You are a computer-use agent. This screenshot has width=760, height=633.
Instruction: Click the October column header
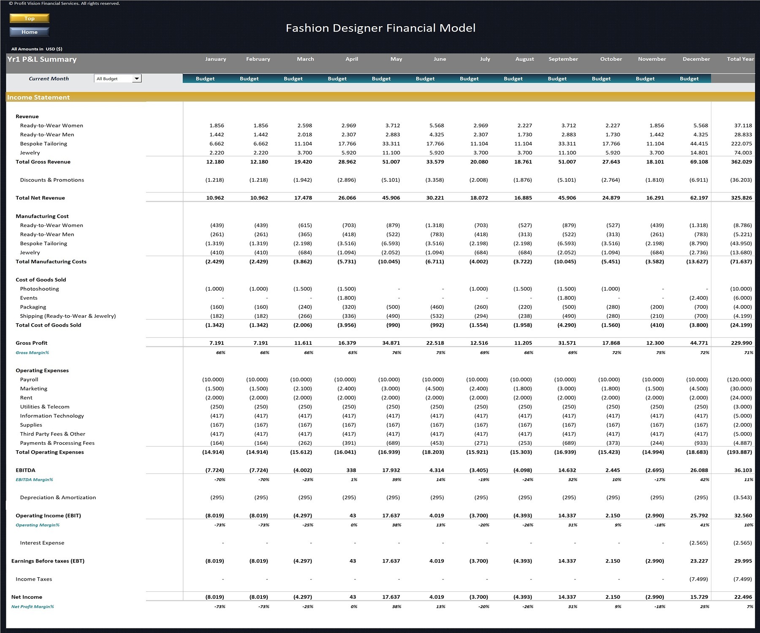611,59
